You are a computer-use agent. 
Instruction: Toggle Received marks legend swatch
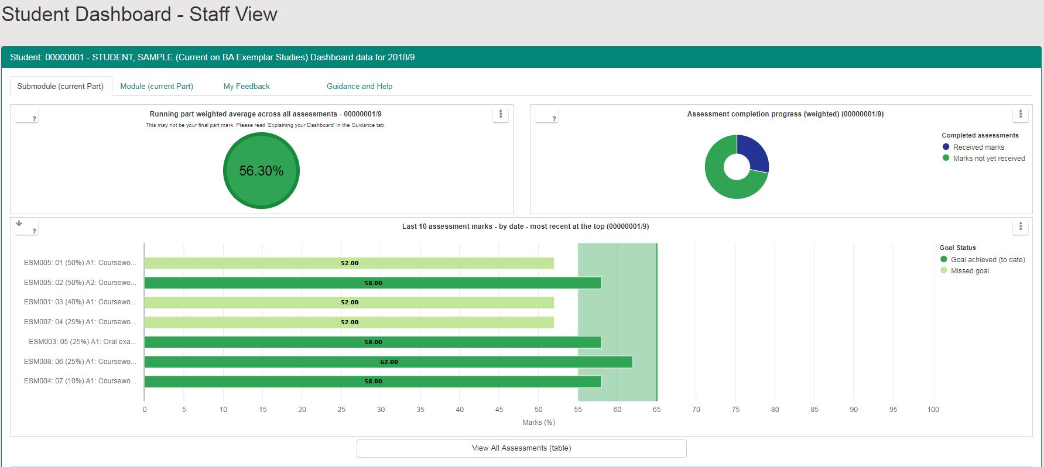point(946,147)
